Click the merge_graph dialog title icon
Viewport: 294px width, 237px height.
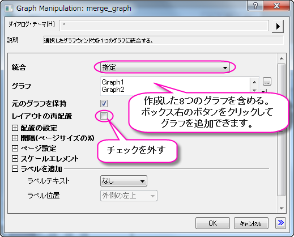pyautogui.click(x=8, y=9)
